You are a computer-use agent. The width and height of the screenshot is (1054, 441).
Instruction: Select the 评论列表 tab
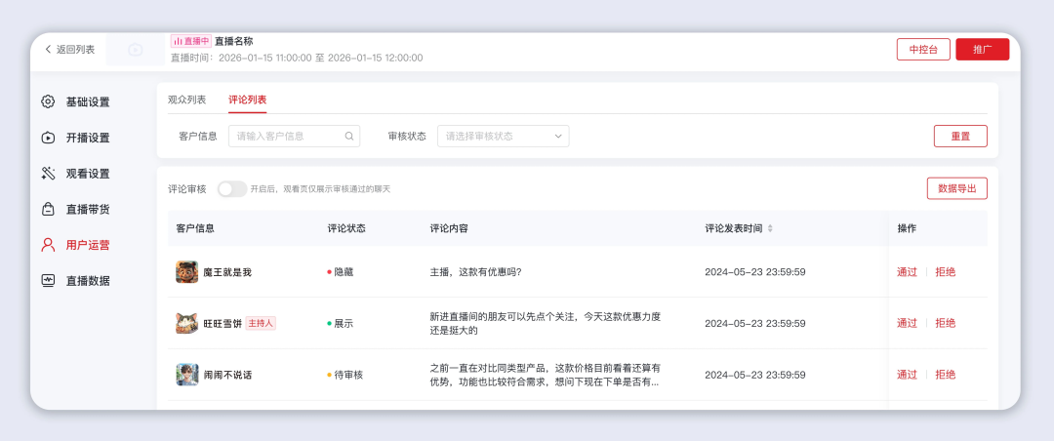tap(247, 100)
